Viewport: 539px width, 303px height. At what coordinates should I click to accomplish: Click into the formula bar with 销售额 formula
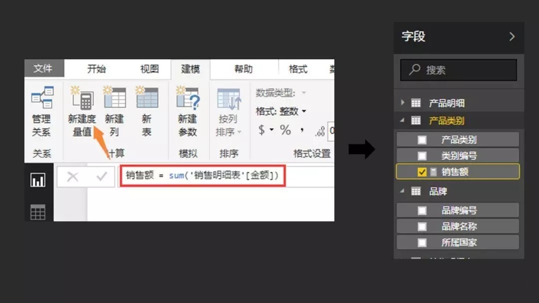(x=203, y=176)
